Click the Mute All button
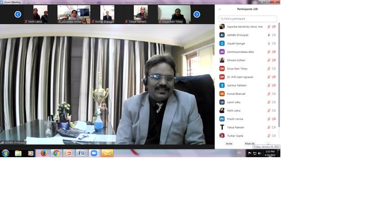Viewport: 368px width, 206px height. coord(249,144)
